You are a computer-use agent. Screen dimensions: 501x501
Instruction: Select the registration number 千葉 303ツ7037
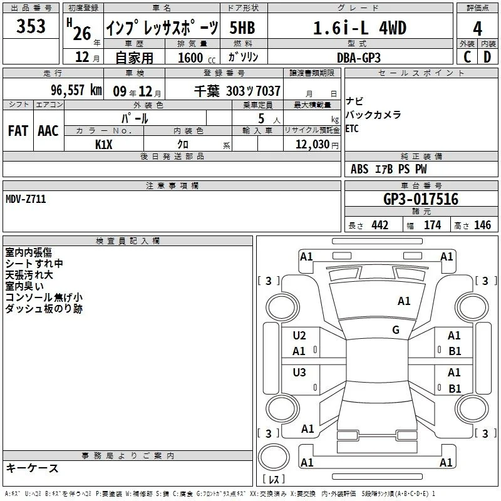point(237,91)
